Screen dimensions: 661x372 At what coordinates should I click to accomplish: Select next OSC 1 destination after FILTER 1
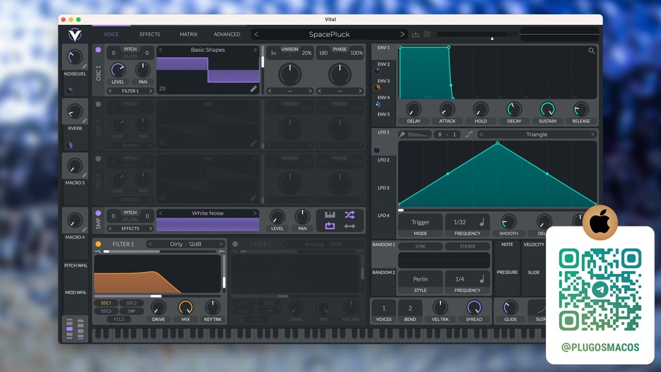[x=150, y=91]
